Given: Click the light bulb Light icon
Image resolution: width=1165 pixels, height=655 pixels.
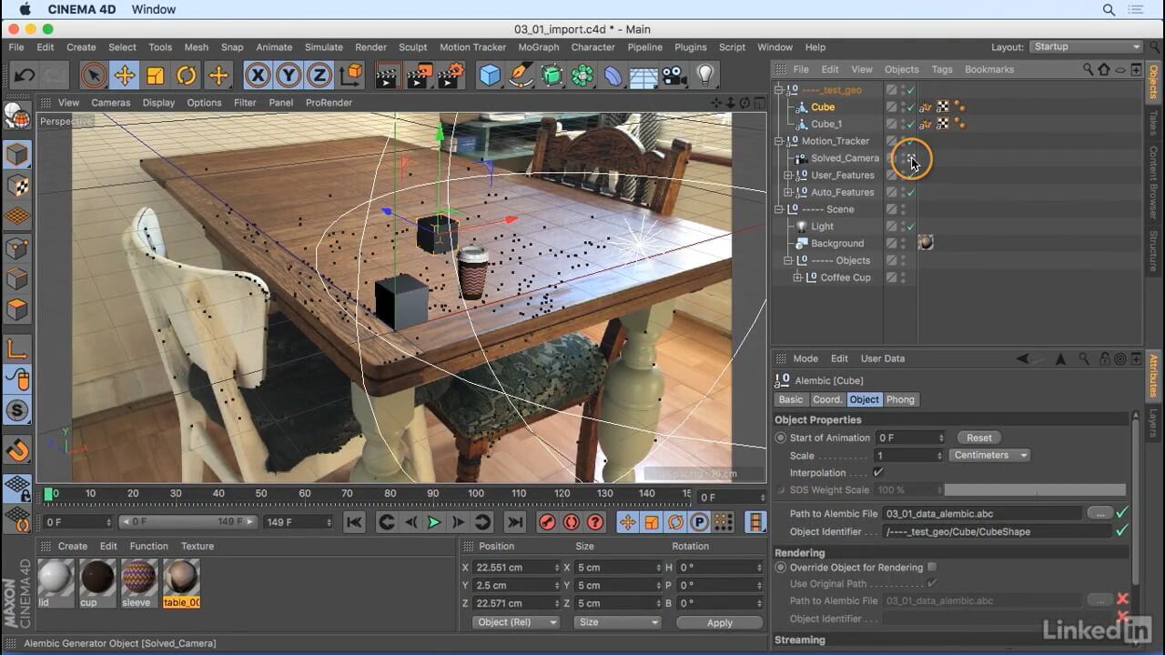Looking at the screenshot, I should (x=704, y=76).
